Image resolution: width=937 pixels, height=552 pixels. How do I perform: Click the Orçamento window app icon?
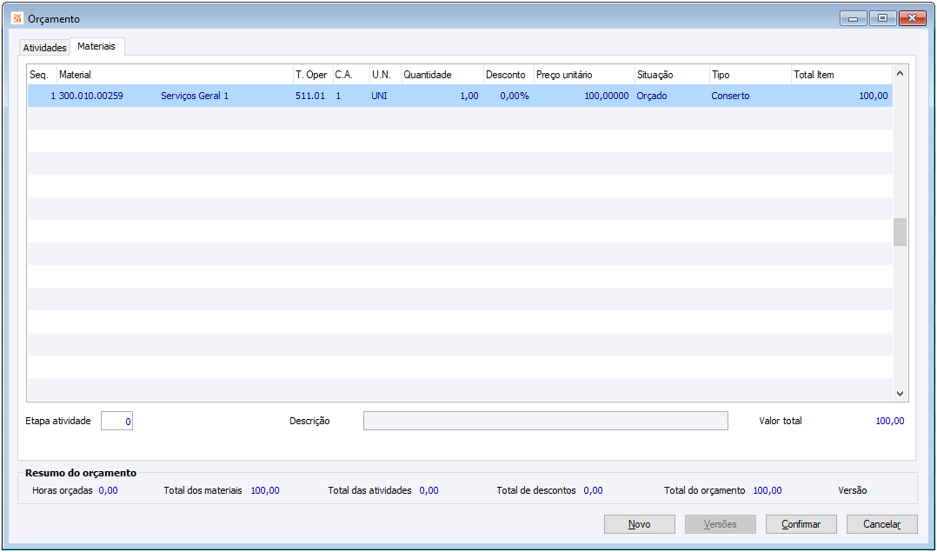(17, 18)
